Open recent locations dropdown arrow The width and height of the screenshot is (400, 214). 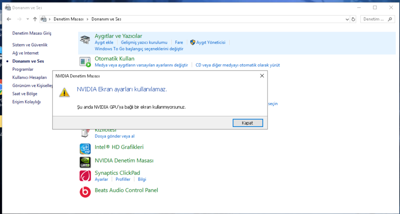pyautogui.click(x=28, y=19)
